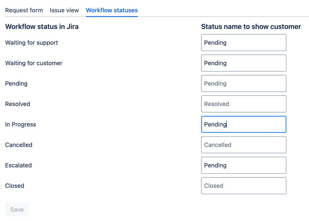Select the Cancelled status name input

pyautogui.click(x=243, y=145)
